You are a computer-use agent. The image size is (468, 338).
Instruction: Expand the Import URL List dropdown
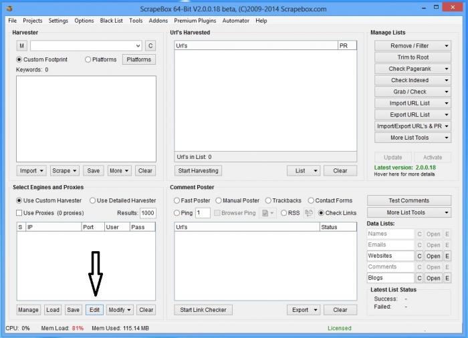point(447,104)
